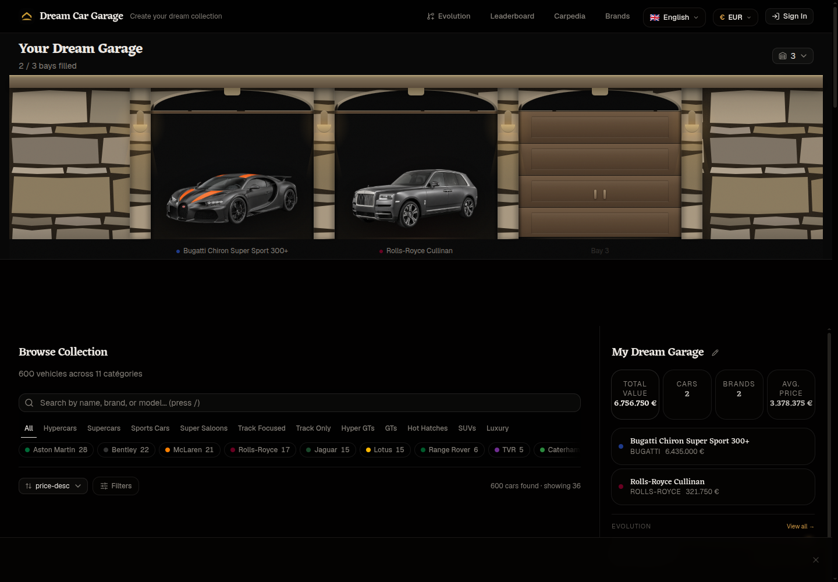
Task: Switch to the Track Focused tab
Action: point(261,428)
